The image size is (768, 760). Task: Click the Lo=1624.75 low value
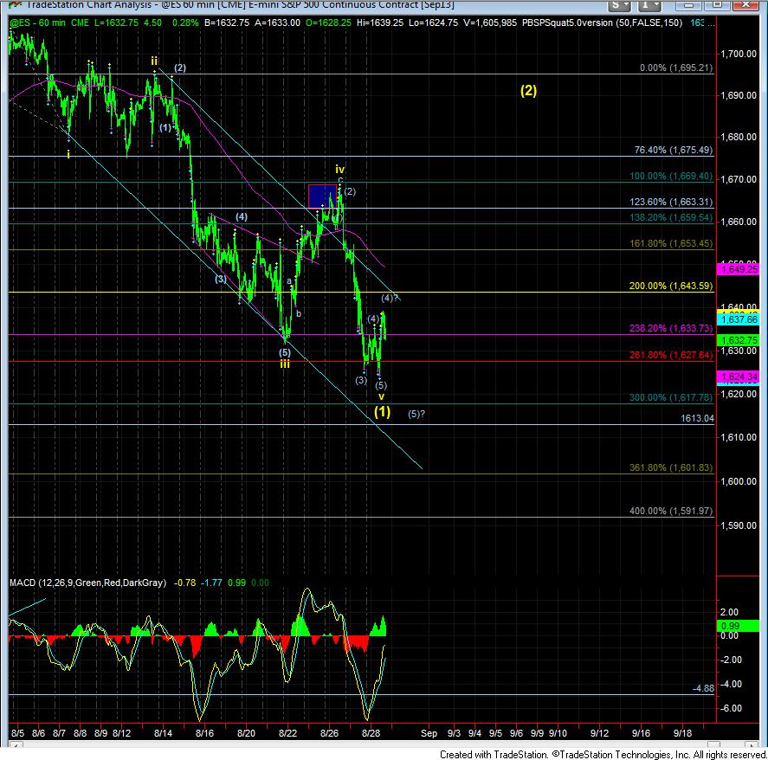(433, 23)
